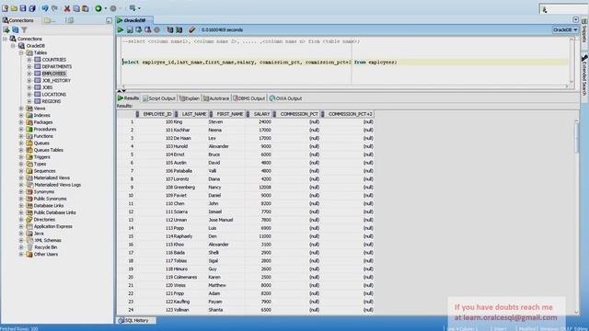Click the Clear eraser icon in worksheet toolbar
Screen dimensions: 589x331
point(192,29)
